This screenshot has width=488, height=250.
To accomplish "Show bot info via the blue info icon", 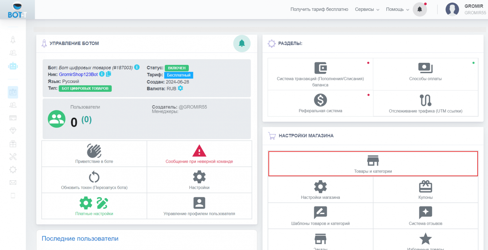I will [137, 67].
